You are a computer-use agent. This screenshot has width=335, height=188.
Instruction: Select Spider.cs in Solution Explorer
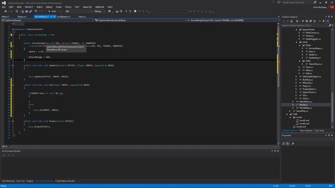(313, 54)
